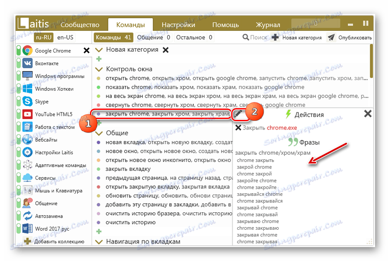Switch language to en-US
Viewport: 389px width, 261px height.
point(65,37)
